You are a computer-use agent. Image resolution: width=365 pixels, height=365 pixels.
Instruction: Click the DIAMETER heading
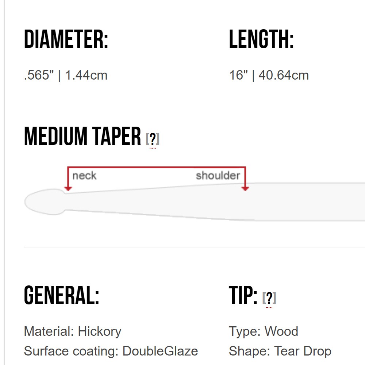click(66, 39)
